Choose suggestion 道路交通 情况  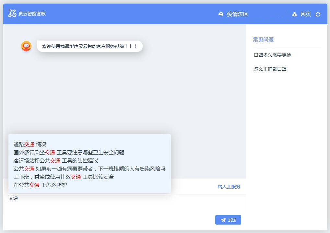[30, 145]
